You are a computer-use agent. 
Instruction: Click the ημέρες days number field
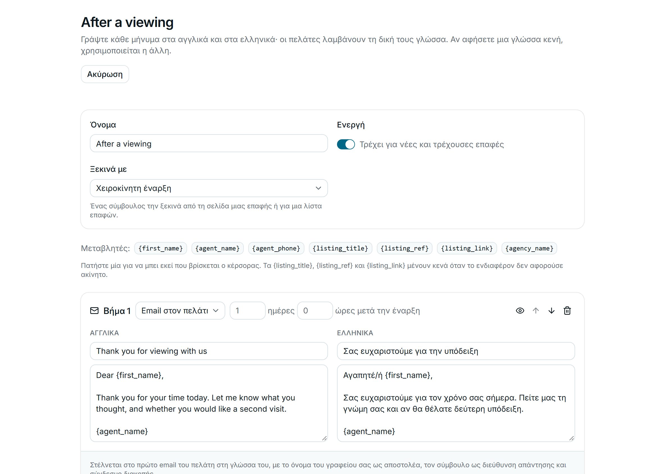tap(248, 311)
